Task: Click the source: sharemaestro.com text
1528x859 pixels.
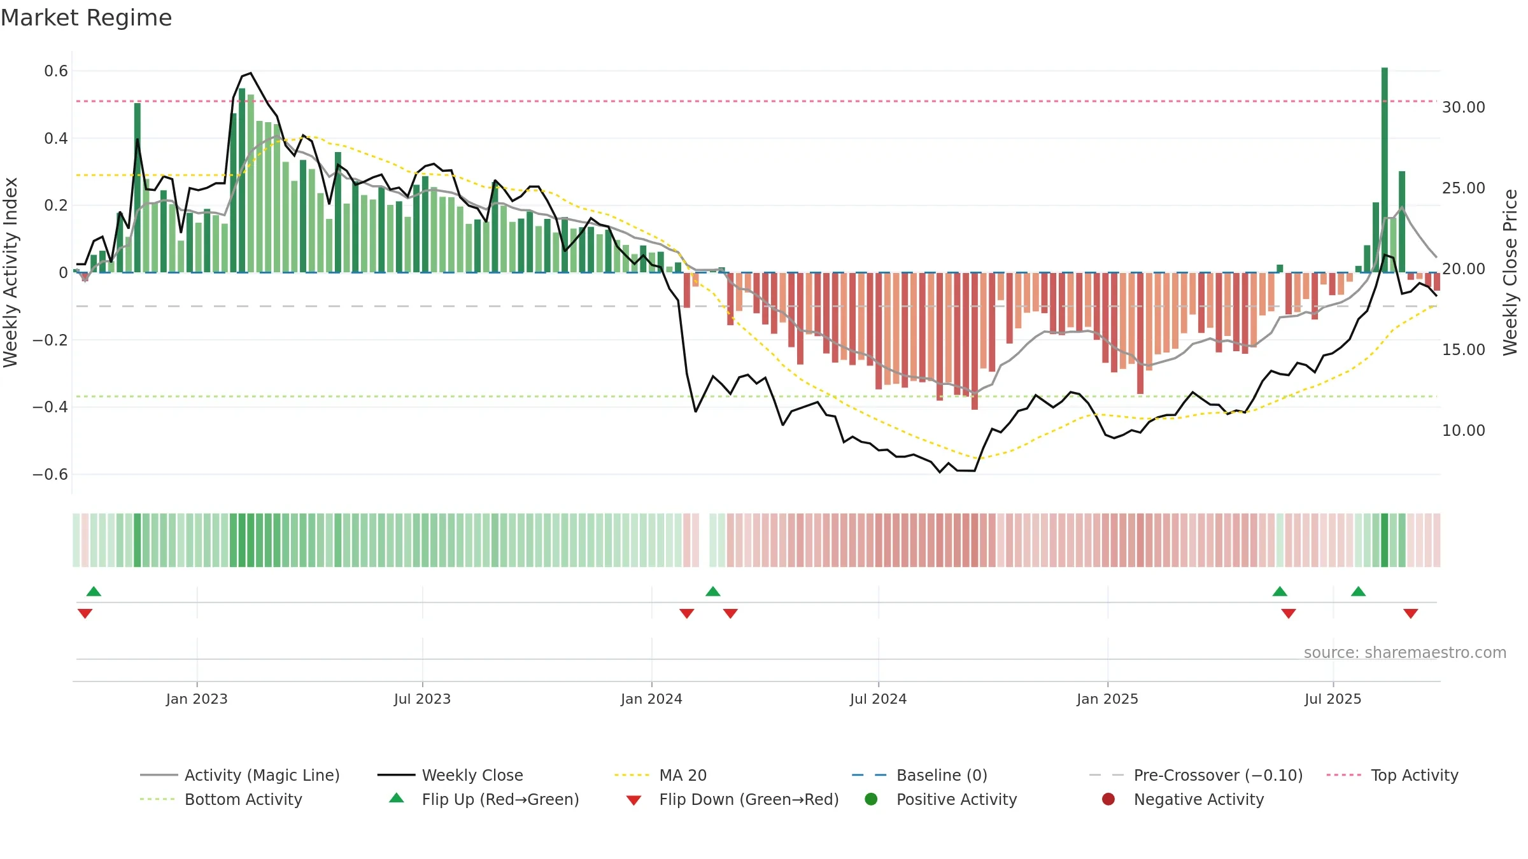Action: tap(1405, 652)
